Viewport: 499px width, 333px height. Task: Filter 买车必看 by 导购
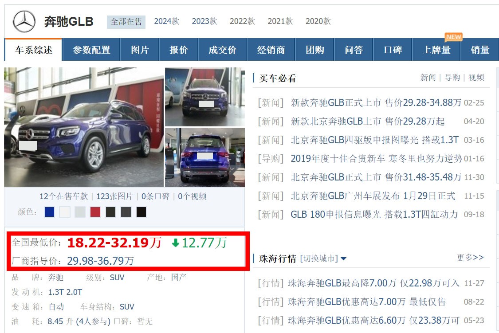[x=452, y=77]
